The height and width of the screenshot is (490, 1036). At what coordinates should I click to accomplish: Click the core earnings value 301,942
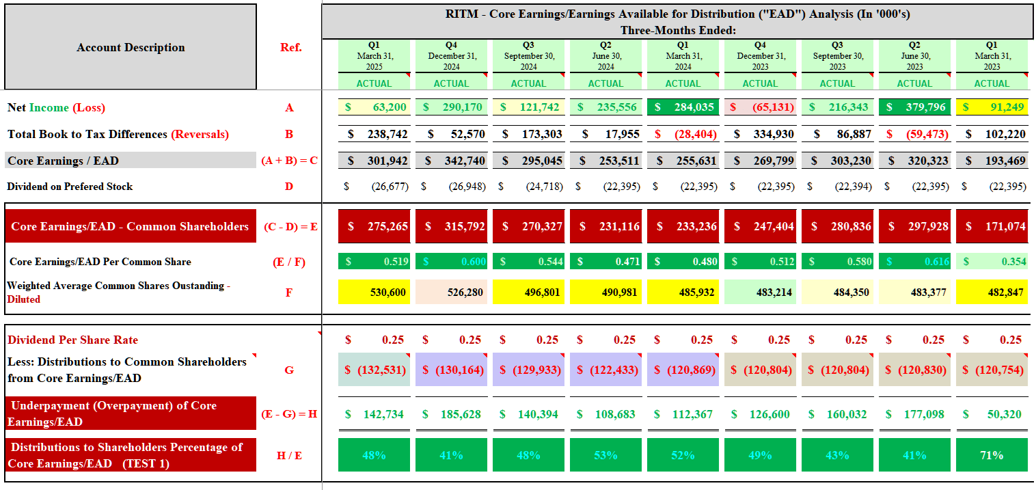click(374, 161)
